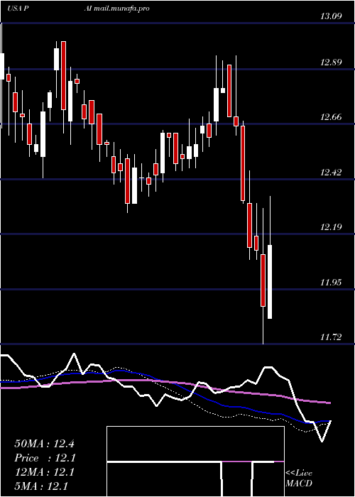The width and height of the screenshot is (355, 497).
Task: Click the 11.95 price axis label
Action: [x=331, y=283]
